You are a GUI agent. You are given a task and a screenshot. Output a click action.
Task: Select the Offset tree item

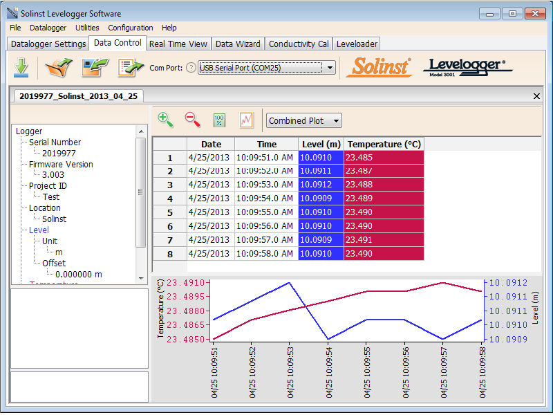pos(54,264)
